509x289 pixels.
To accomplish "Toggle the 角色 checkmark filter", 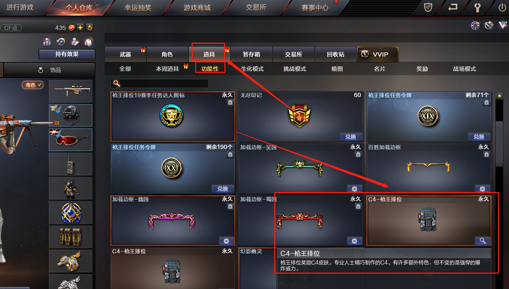I will point(33,85).
